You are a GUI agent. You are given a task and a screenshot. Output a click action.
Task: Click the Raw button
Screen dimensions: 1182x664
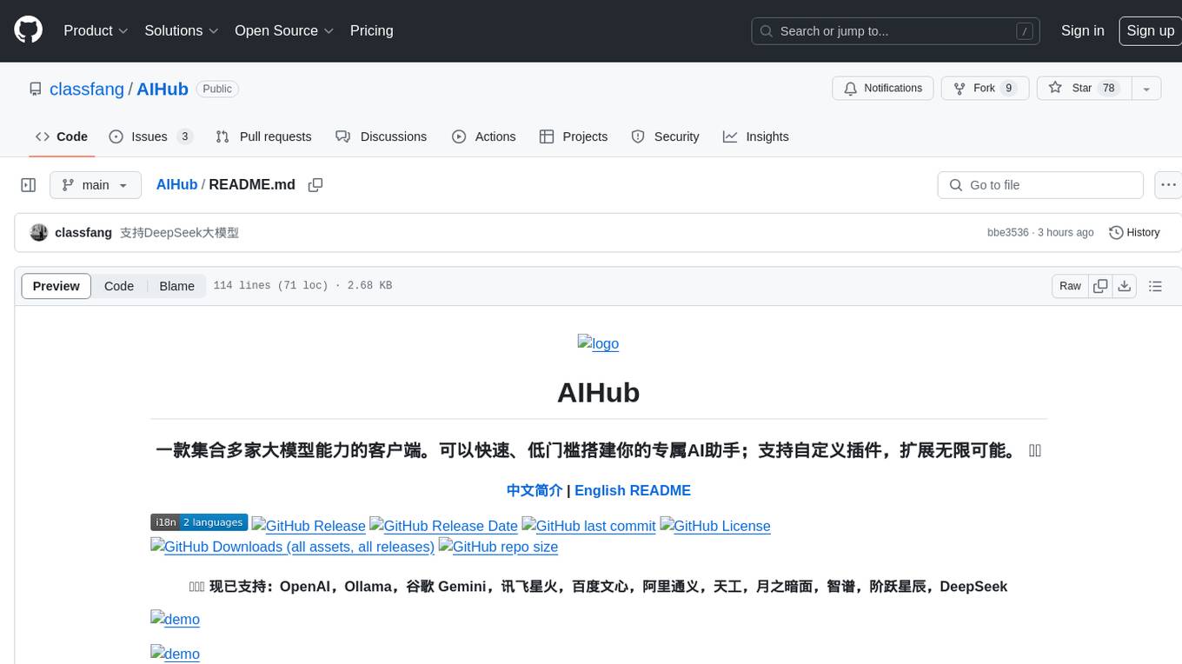click(x=1070, y=286)
